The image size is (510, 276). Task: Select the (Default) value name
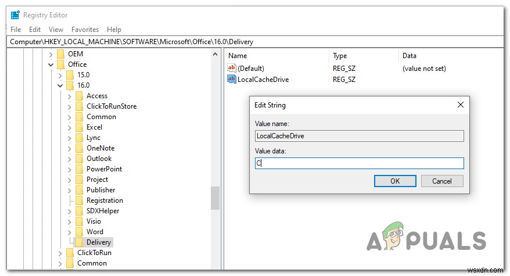[251, 69]
